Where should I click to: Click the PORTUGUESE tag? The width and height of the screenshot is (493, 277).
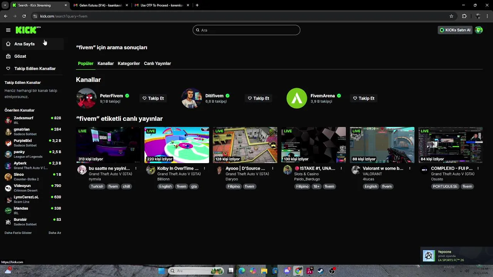tap(445, 187)
